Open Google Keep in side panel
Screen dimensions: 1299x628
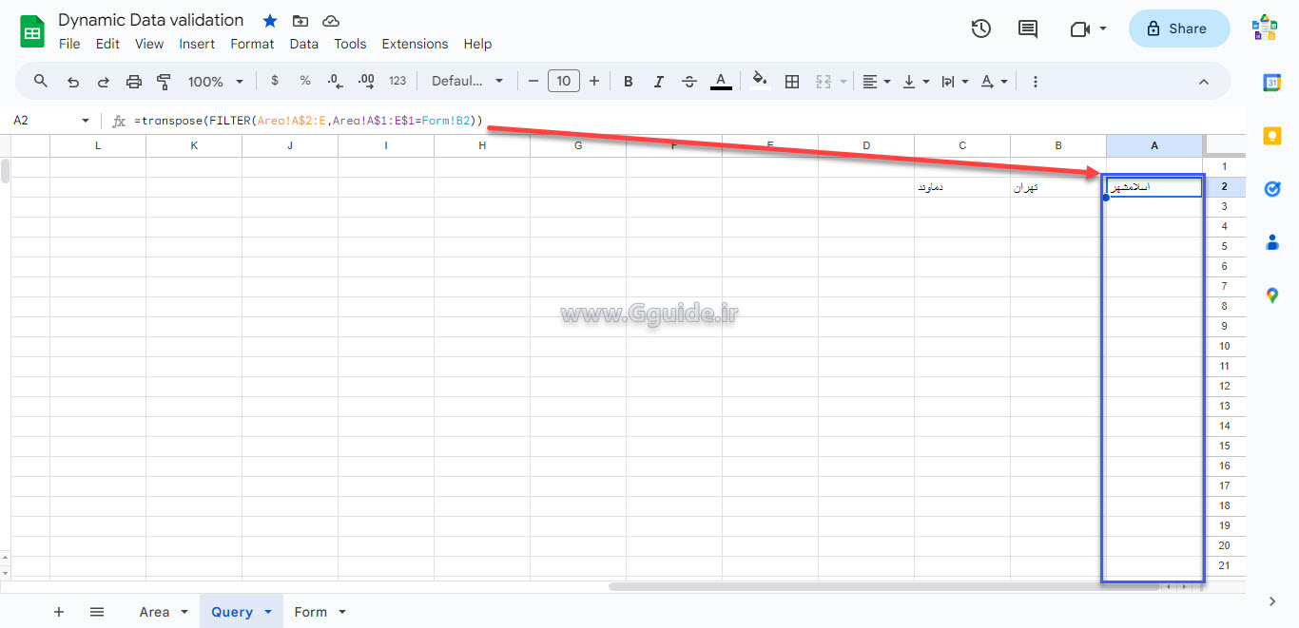pos(1272,136)
